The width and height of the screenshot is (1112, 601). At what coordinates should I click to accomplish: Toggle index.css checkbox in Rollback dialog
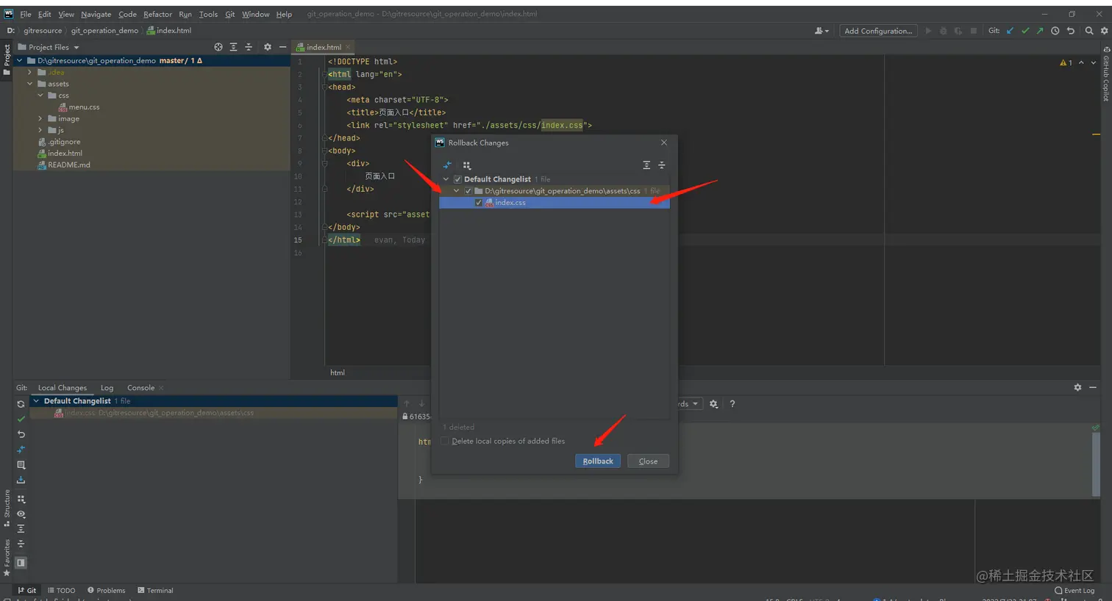[479, 203]
